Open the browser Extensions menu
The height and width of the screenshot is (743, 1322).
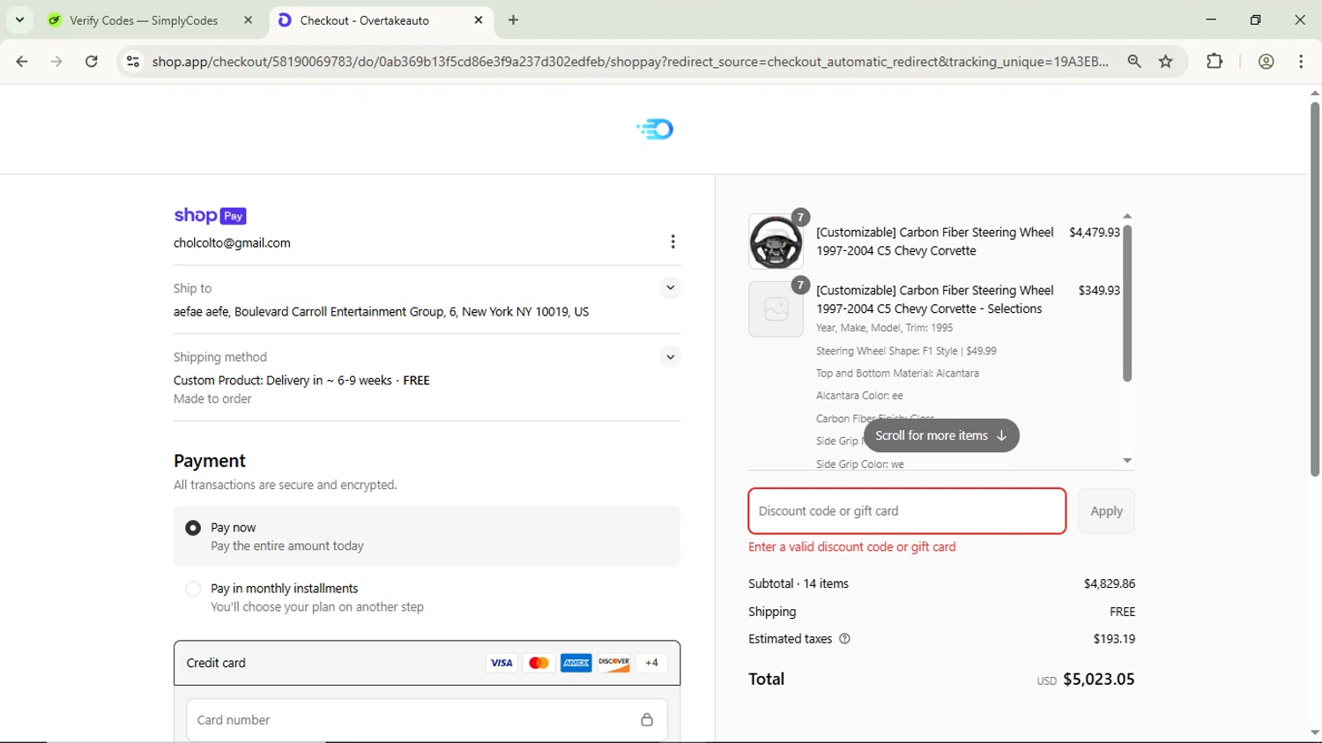(x=1214, y=62)
